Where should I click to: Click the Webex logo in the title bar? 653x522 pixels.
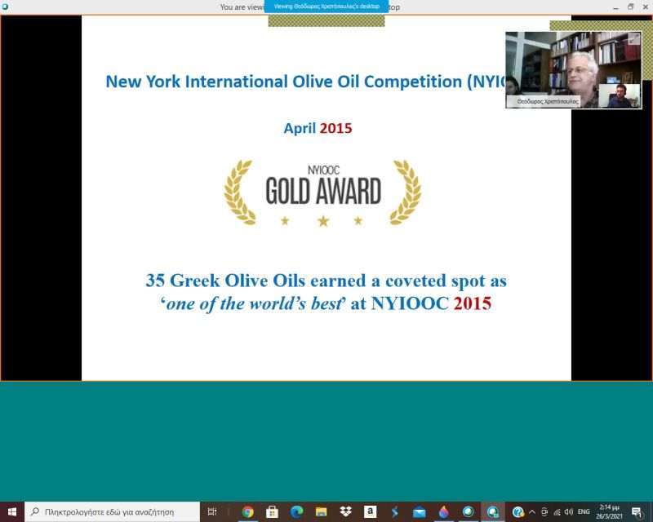(6, 7)
